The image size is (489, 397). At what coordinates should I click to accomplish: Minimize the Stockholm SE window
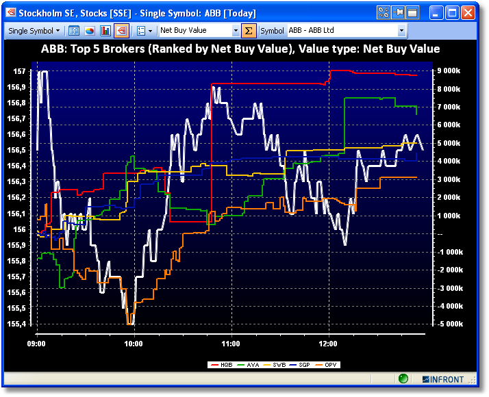436,13
